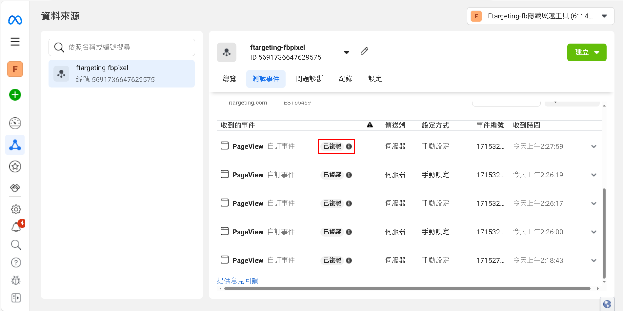The image size is (623, 311).
Task: Click the bug report icon
Action: pos(16,280)
